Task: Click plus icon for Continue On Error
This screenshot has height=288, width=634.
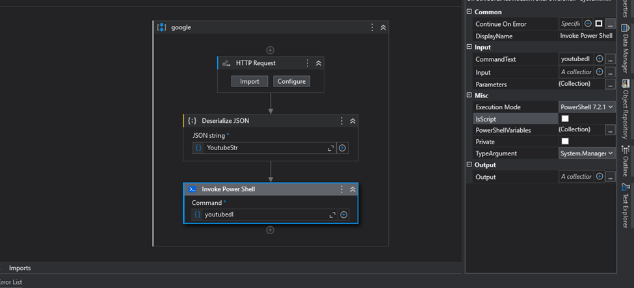Action: pyautogui.click(x=588, y=24)
